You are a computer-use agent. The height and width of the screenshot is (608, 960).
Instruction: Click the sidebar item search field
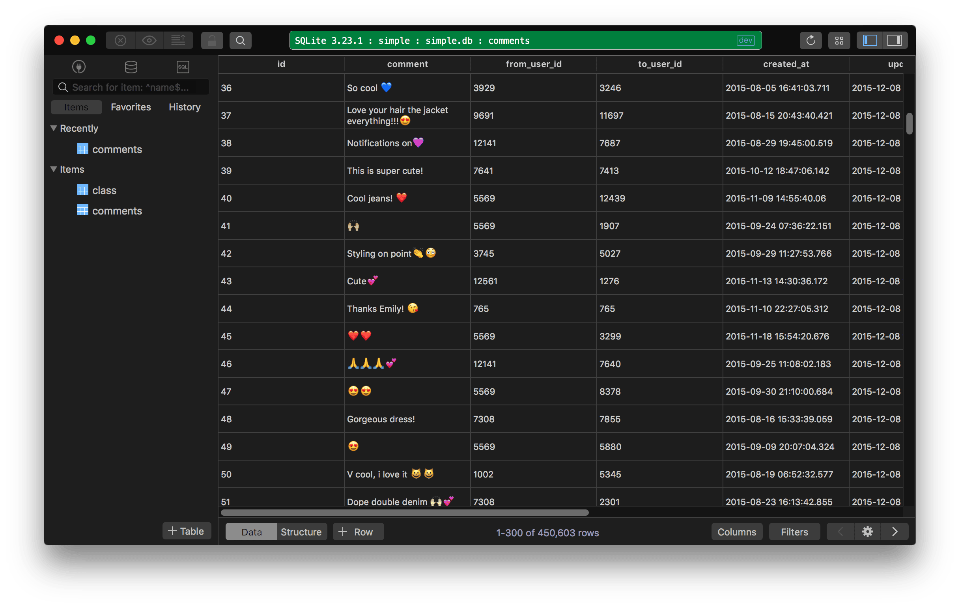[131, 87]
